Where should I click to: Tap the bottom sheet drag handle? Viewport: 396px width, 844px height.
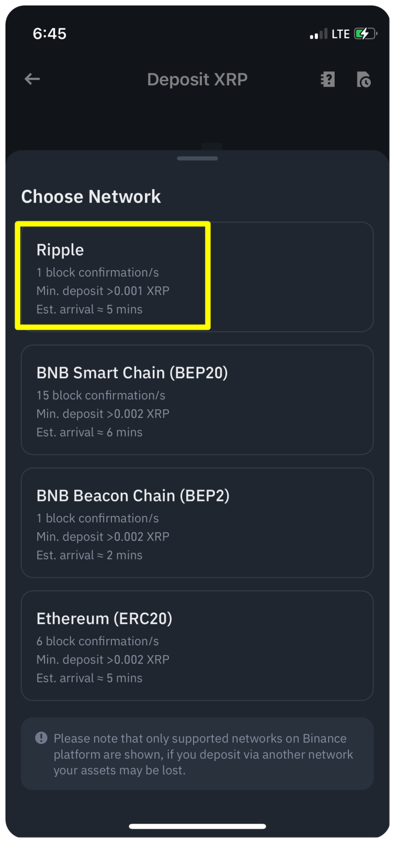pyautogui.click(x=198, y=159)
